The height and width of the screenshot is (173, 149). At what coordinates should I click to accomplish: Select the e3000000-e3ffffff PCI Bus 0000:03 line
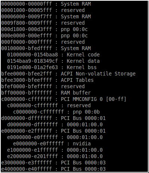coord(53,163)
